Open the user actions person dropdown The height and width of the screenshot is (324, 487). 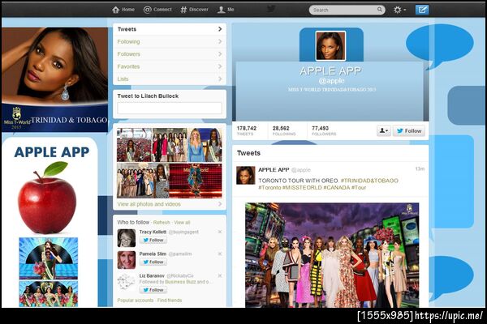pos(384,131)
